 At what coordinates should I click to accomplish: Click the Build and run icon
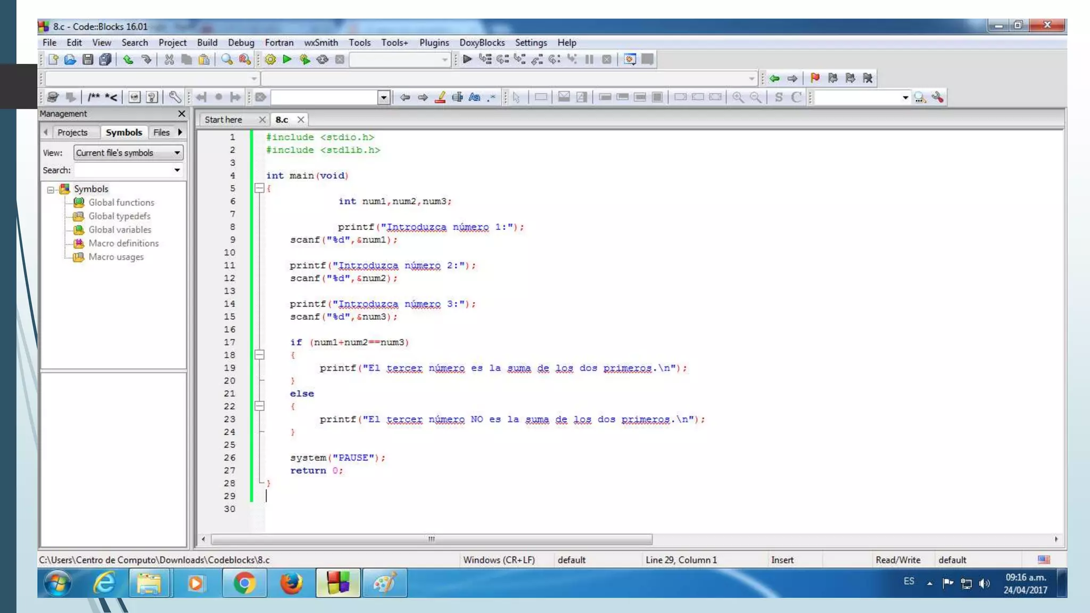305,60
